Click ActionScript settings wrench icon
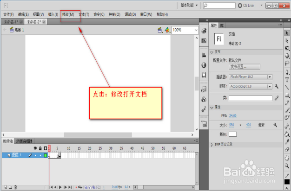Screen dimensions: 291x191 277,86
